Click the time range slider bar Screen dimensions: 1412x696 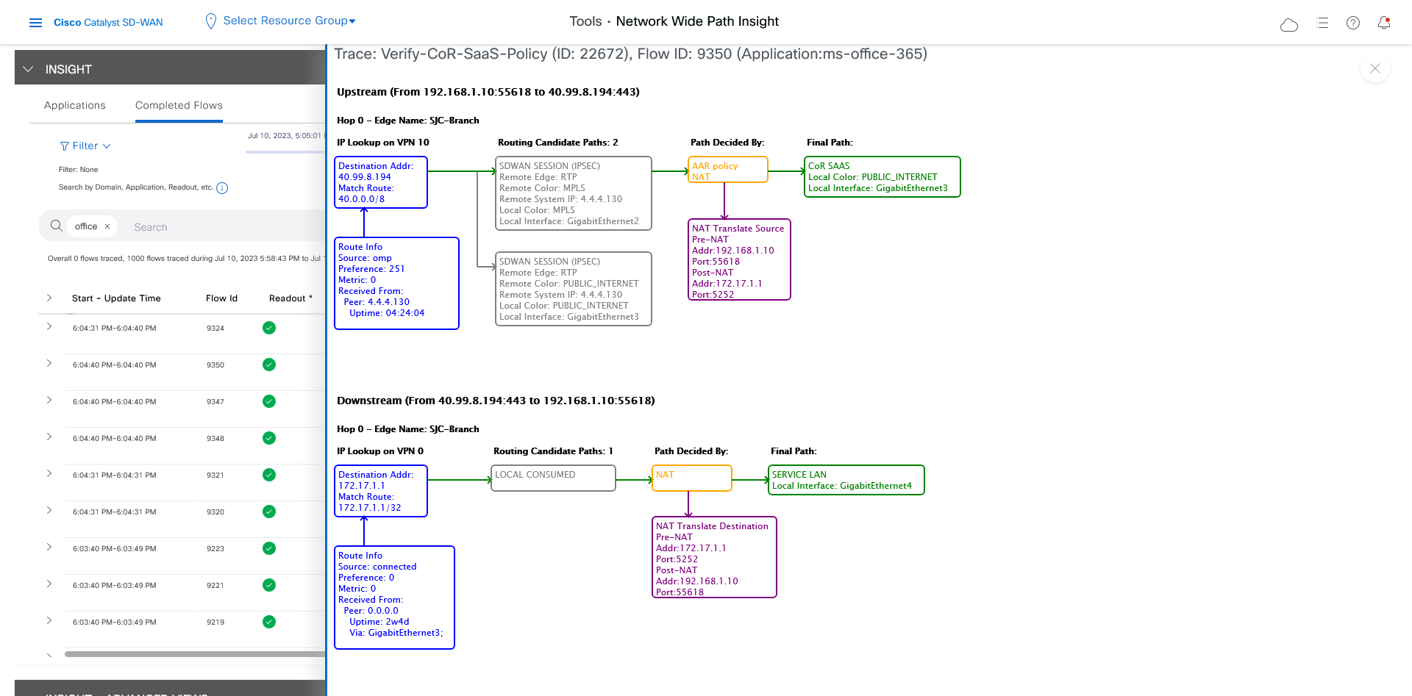285,152
